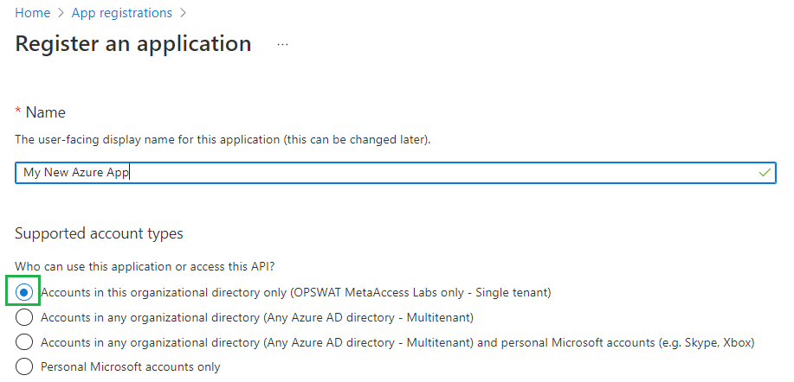Choose Multitenant and personal Microsoft accounts radio
This screenshot has width=794, height=382.
pyautogui.click(x=23, y=342)
